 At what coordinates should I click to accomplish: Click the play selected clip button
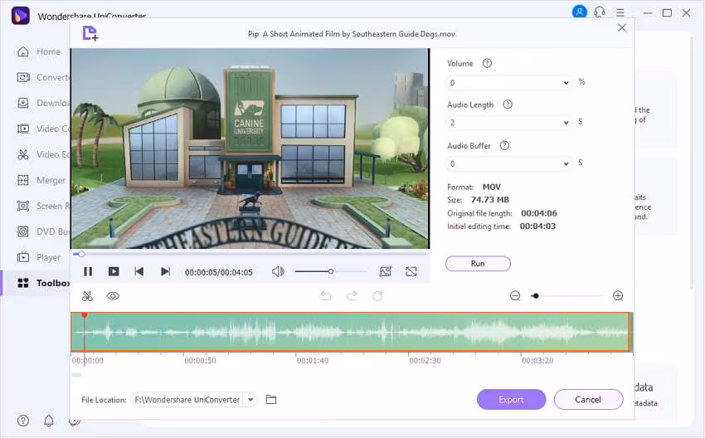pyautogui.click(x=114, y=271)
